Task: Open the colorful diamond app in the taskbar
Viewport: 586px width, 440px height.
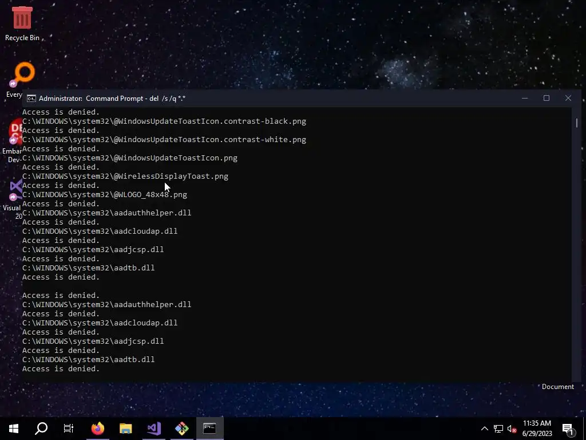Action: point(181,429)
